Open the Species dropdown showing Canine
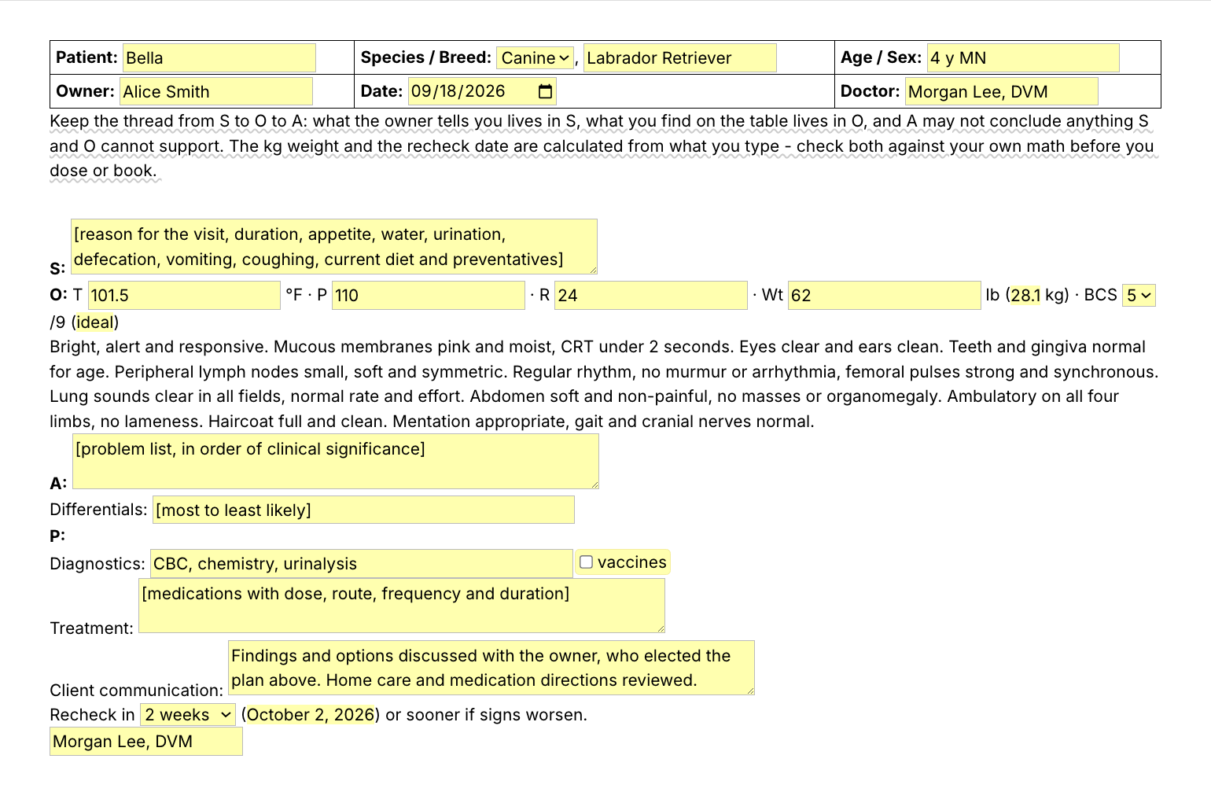Viewport: 1211px width, 792px height. [x=536, y=58]
